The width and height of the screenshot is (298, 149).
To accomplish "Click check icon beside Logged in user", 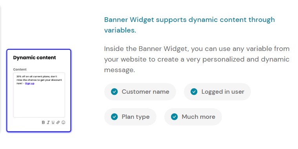I will [194, 92].
